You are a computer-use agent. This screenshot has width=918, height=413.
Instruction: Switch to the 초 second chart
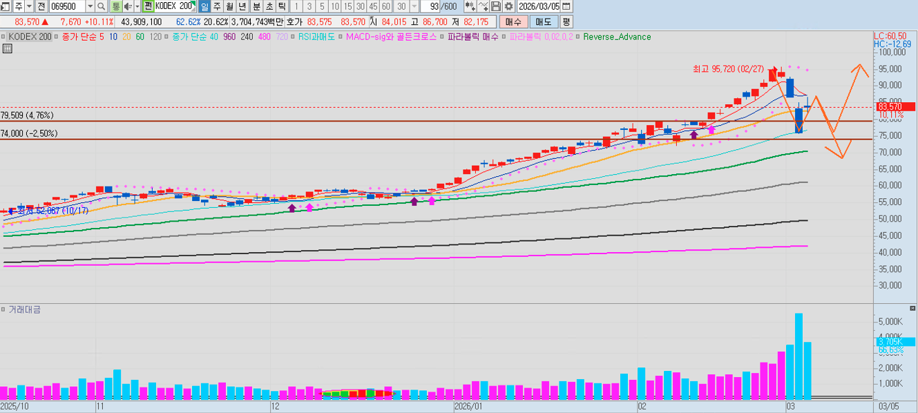pos(269,6)
